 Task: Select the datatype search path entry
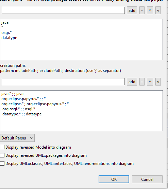9,38
